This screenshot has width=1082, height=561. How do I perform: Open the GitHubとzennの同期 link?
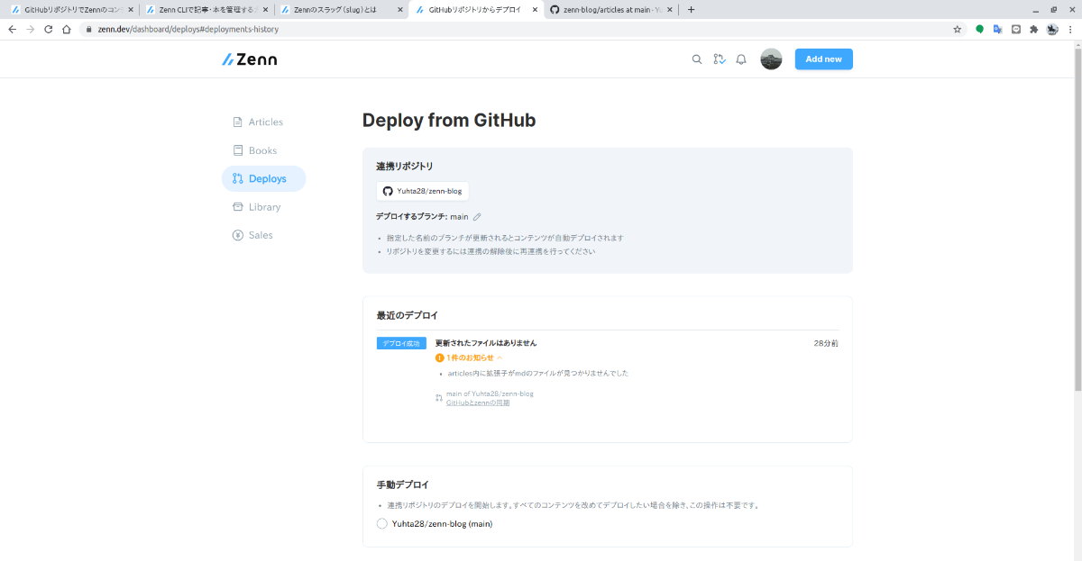tap(478, 403)
